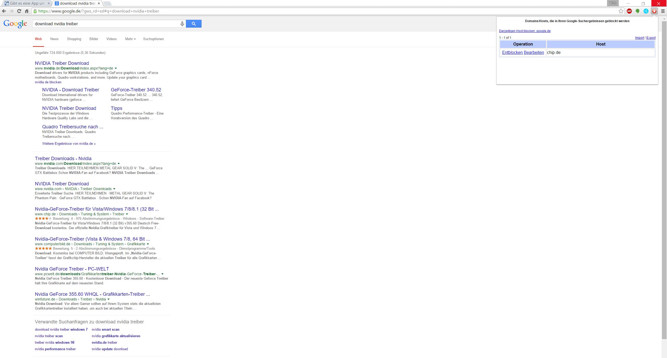Open the Suchoptionen menu item
667x358 pixels.
153,39
